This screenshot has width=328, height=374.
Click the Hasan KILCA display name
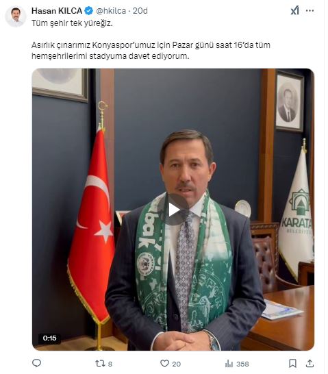click(x=57, y=11)
